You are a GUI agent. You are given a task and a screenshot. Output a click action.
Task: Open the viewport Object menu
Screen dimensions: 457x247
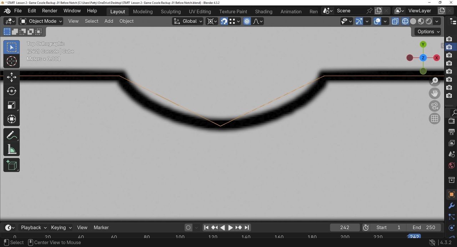(x=126, y=21)
